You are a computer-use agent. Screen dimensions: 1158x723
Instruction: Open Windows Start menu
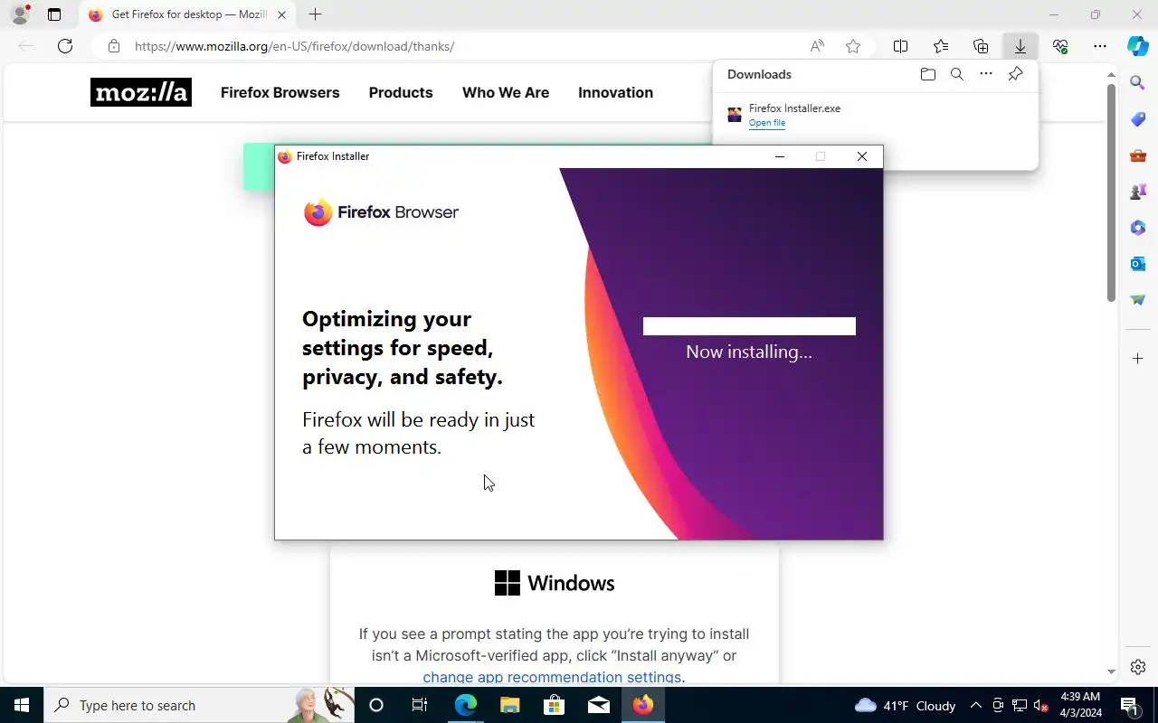pos(22,705)
